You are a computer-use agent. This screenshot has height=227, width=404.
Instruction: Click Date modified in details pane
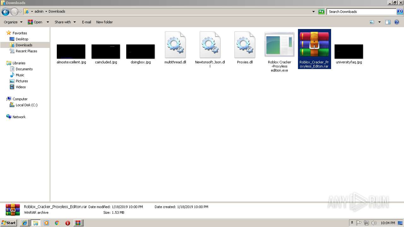116,207
